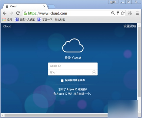
Task: Open the forgot Apple ID or password link
Action: click(73, 89)
